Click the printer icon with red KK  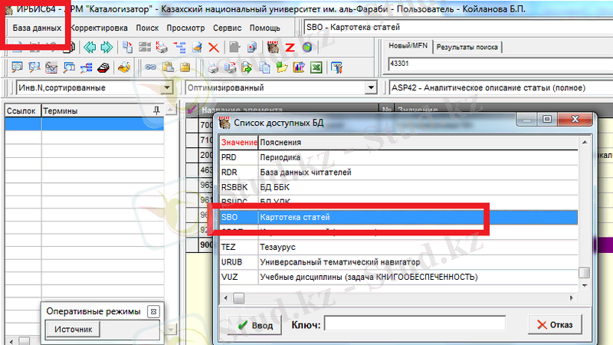(x=162, y=48)
